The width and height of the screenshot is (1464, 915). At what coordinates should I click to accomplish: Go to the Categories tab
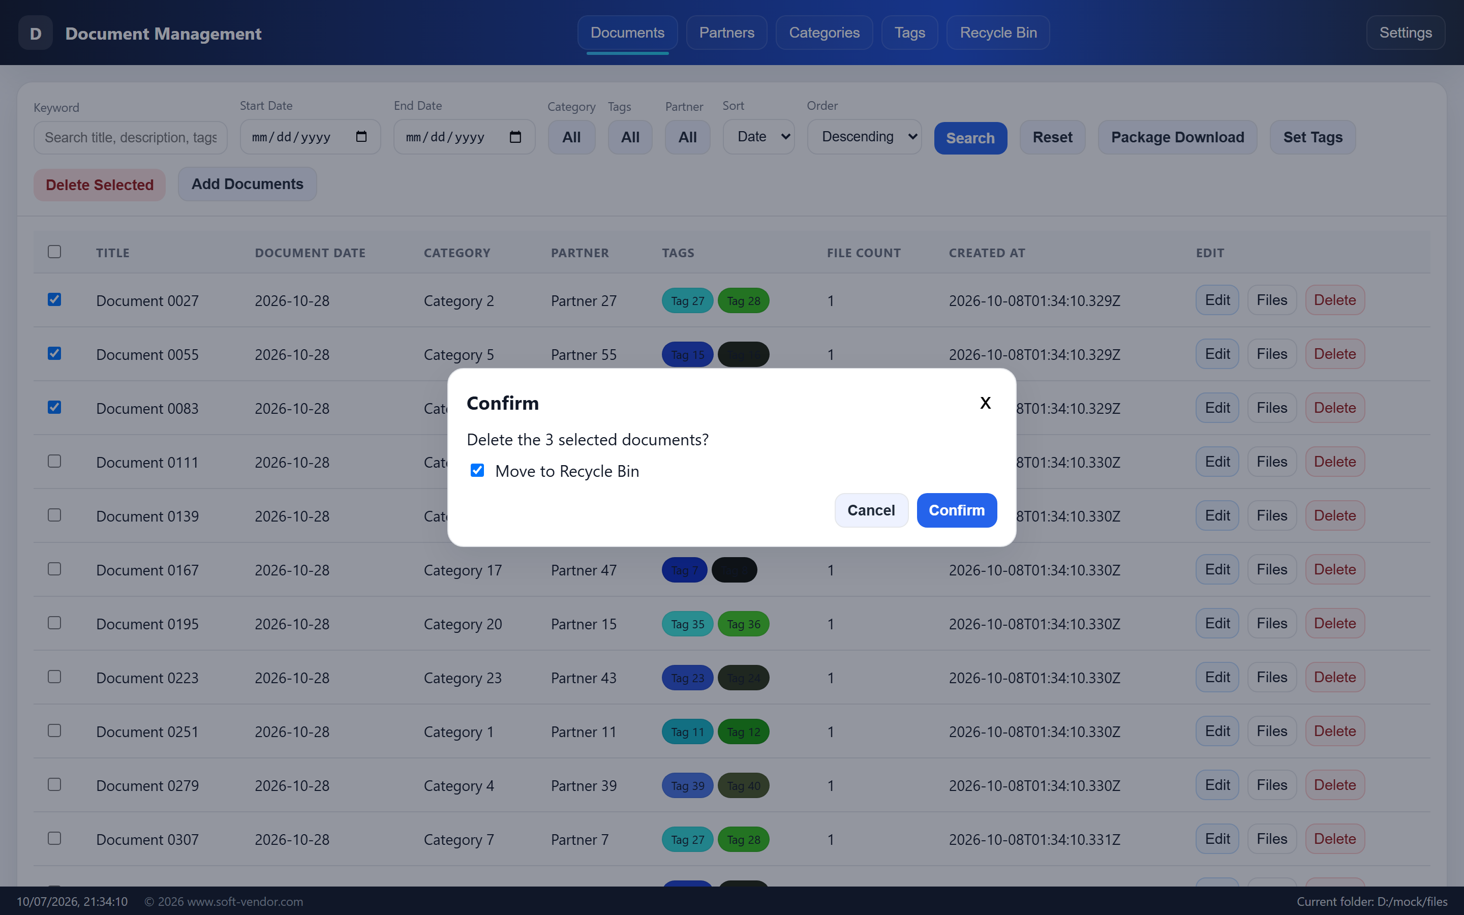point(824,33)
